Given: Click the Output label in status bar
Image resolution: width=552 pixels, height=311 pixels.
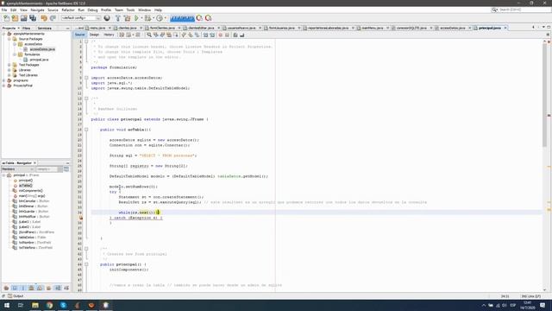Looking at the screenshot, I should tap(18, 296).
